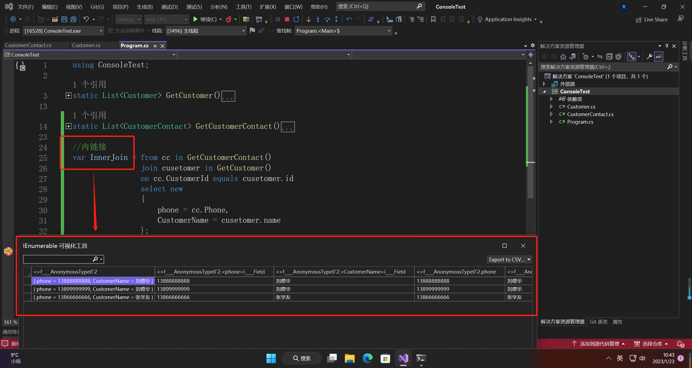Click the Save All icon
This screenshot has width=692, height=368.
73,19
